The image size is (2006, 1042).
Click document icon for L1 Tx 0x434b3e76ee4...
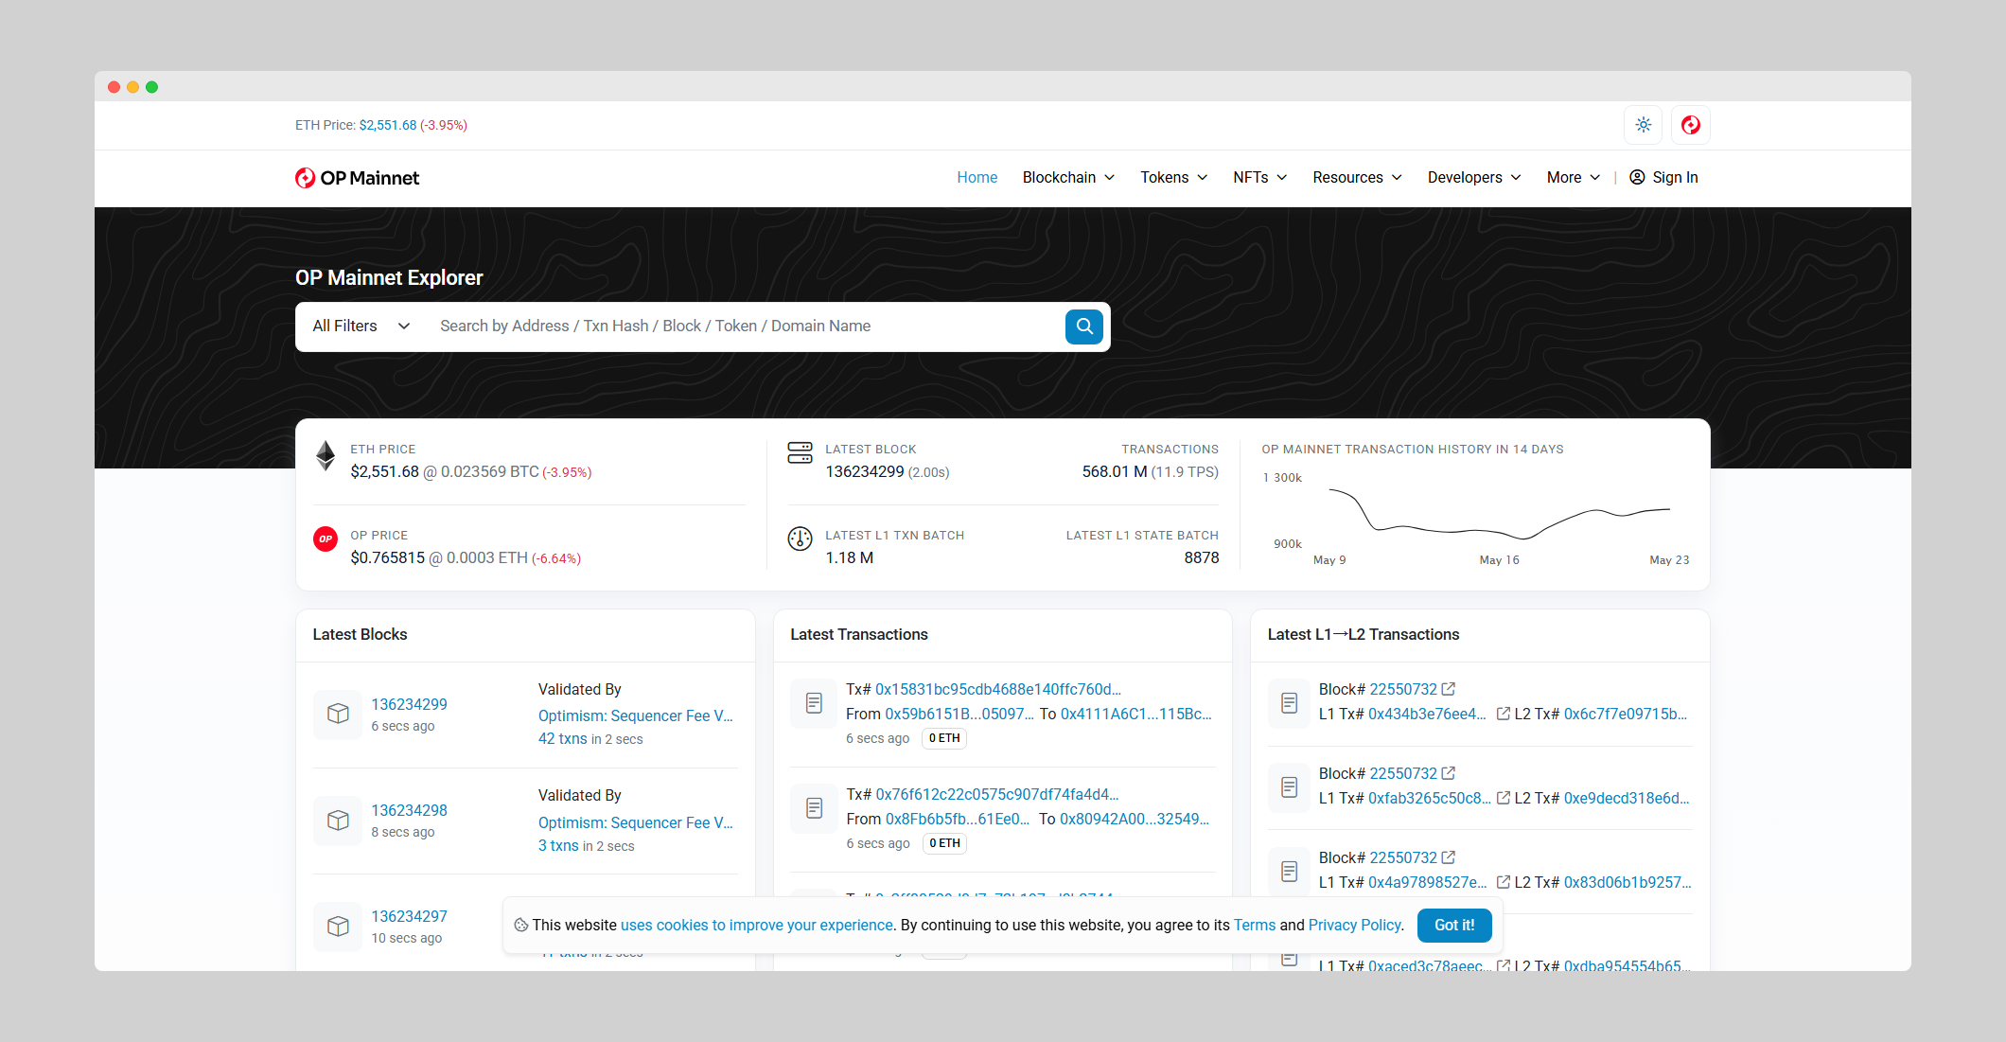coord(1289,703)
